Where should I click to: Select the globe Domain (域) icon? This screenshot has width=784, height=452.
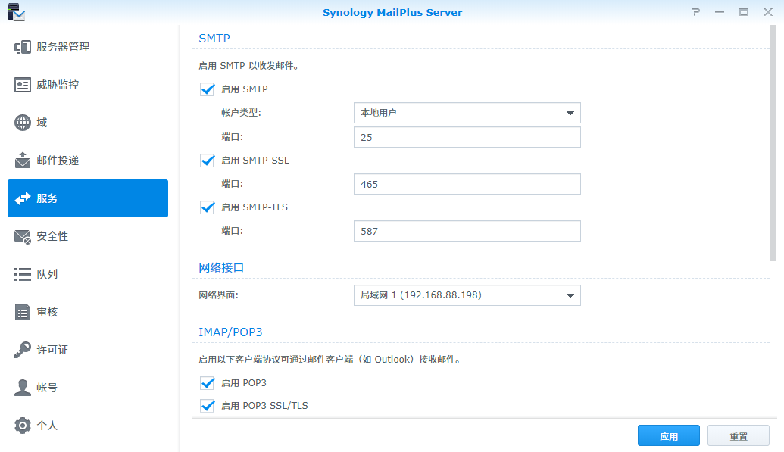[x=23, y=123]
